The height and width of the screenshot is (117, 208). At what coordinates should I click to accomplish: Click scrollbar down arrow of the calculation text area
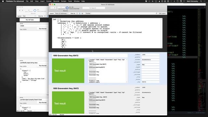pos(162,47)
